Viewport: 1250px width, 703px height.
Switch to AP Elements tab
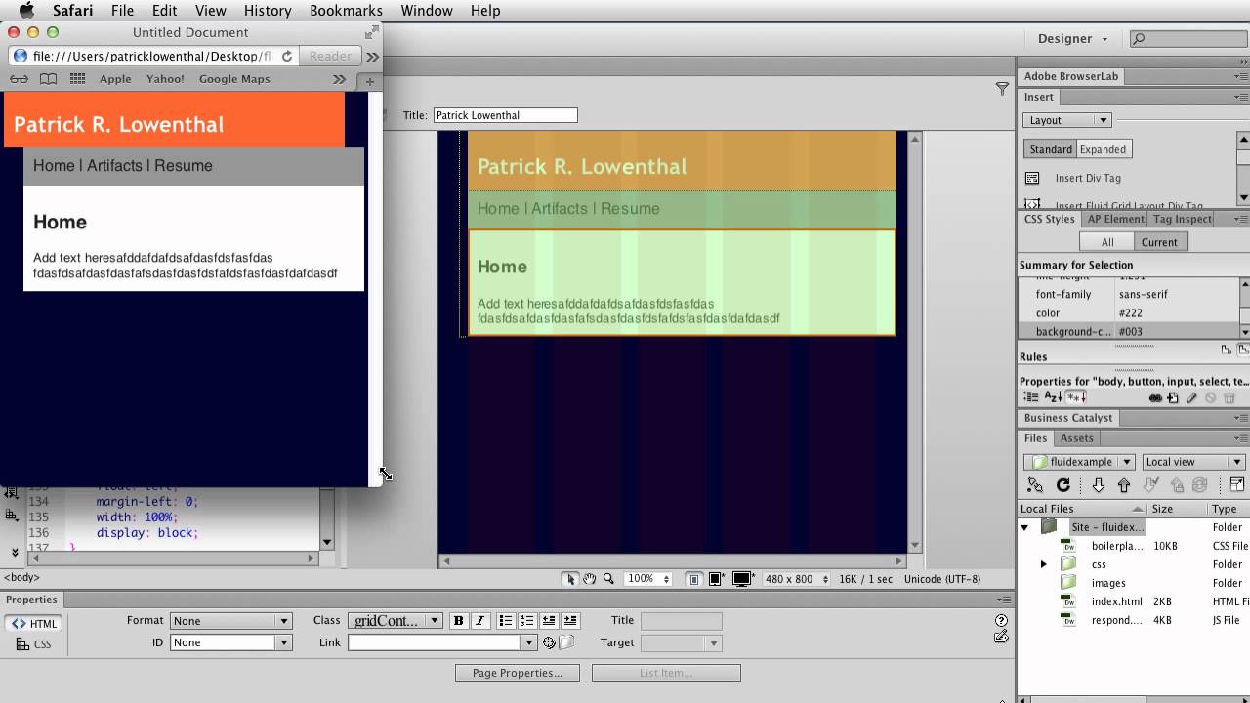pyautogui.click(x=1116, y=219)
